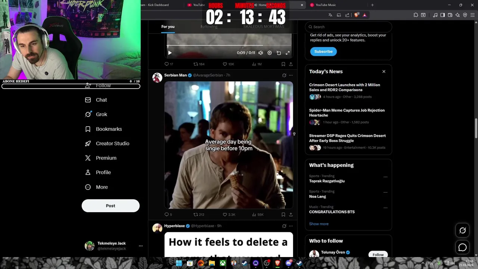Open the Brave Wallet icon
Viewport: 478px width, 269px height.
click(x=450, y=15)
